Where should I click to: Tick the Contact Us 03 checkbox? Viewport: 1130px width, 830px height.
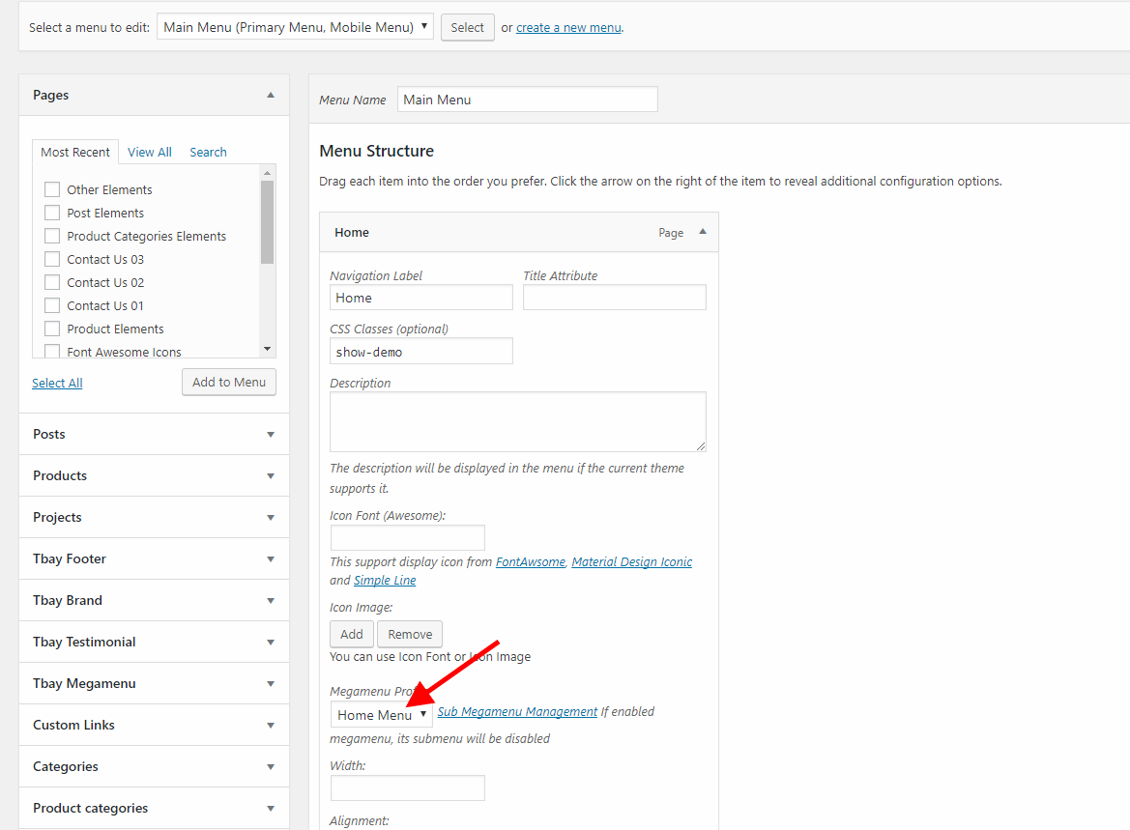(52, 259)
